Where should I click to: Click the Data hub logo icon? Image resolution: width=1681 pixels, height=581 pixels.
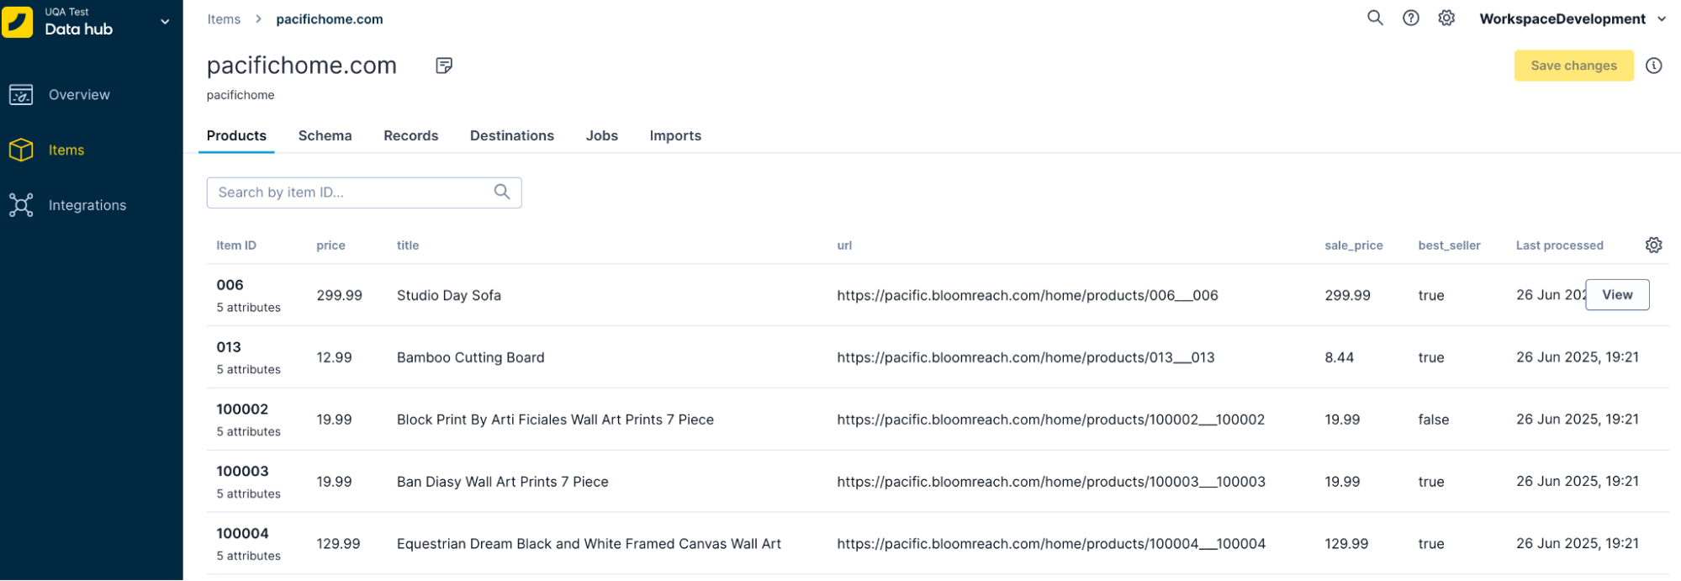pos(18,22)
